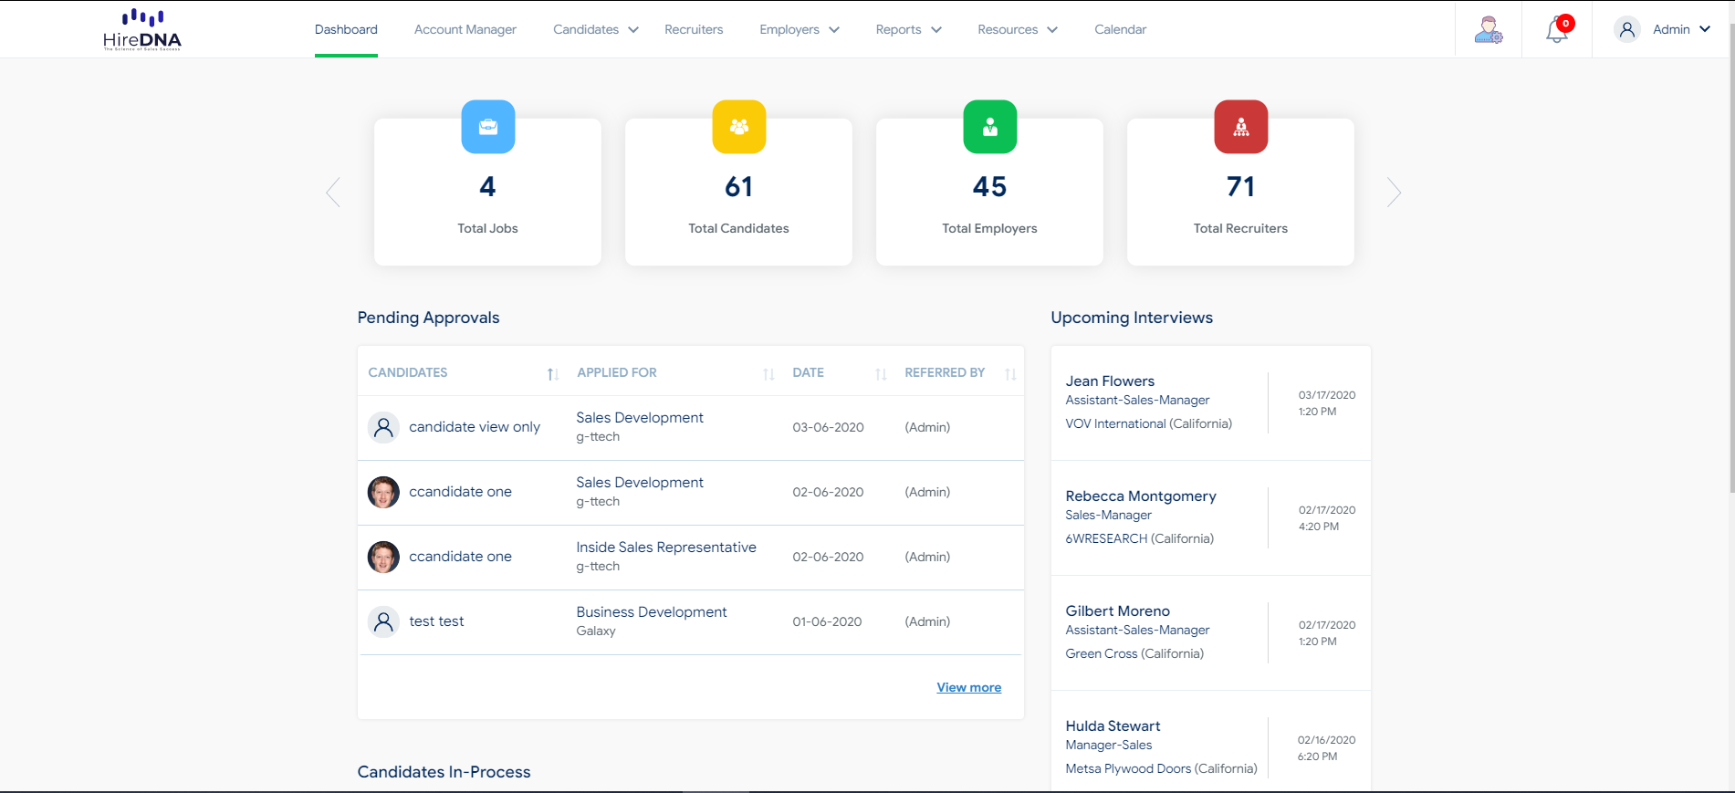
Task: Open the Account Manager menu item
Action: tap(465, 29)
